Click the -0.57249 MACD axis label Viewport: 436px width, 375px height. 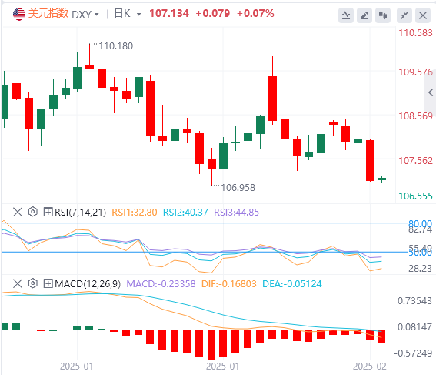point(413,353)
